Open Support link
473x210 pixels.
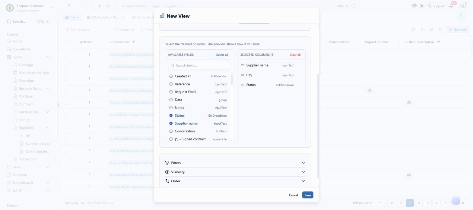click(436, 6)
